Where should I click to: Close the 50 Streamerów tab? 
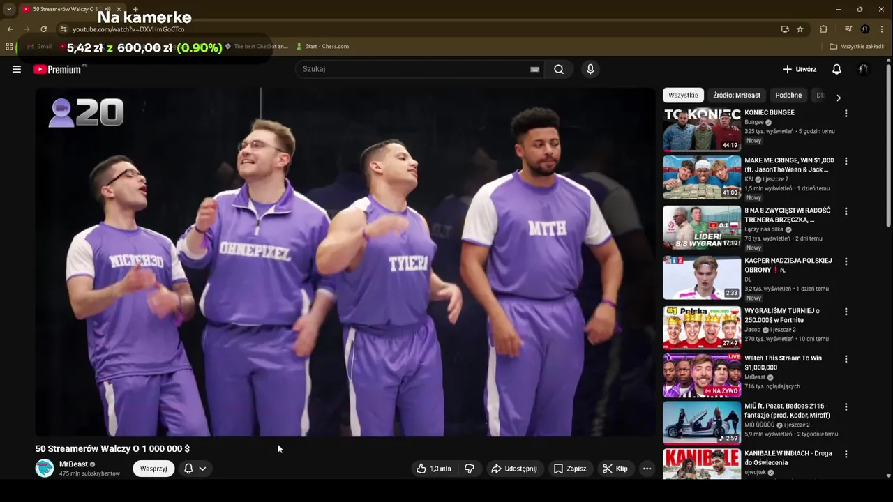[x=120, y=9]
